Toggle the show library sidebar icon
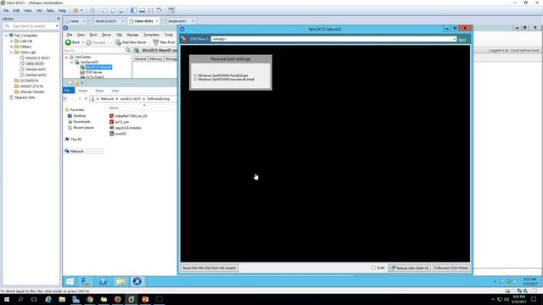 point(133,10)
